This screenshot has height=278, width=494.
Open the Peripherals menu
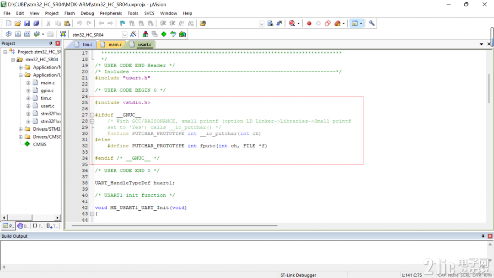[x=111, y=13]
